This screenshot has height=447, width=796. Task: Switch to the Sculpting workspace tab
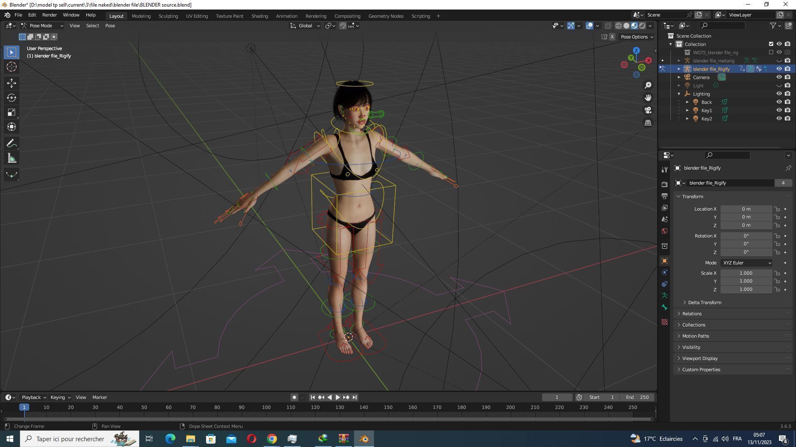(168, 16)
